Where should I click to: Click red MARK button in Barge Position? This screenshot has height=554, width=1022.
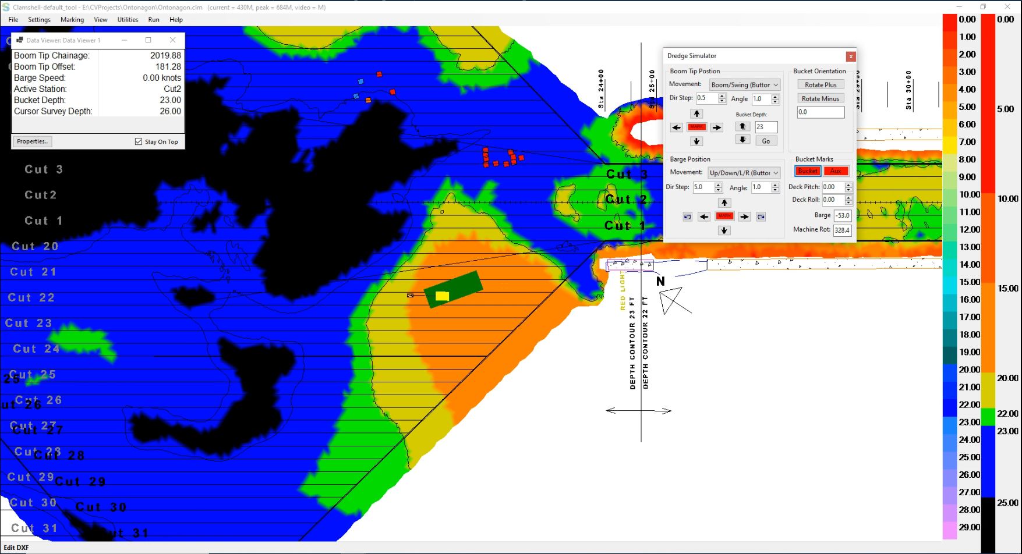724,216
